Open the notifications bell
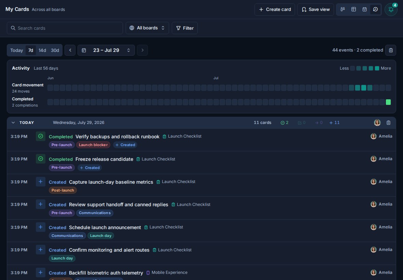Image resolution: width=403 pixels, height=280 pixels. (391, 10)
